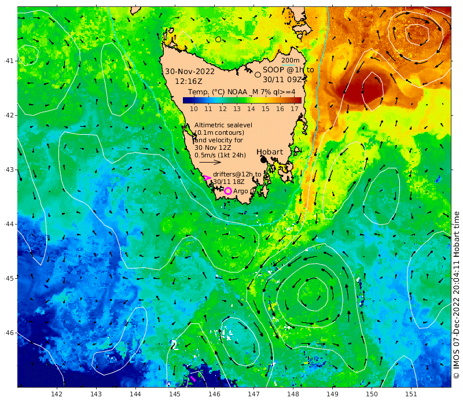This screenshot has height=405, width=463.
Task: Click the longitude axis label '151'
Action: (411, 394)
